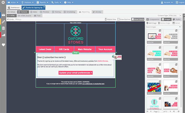185x113 pixels.
Task: Open the Reports menu
Action: (x=42, y=2)
